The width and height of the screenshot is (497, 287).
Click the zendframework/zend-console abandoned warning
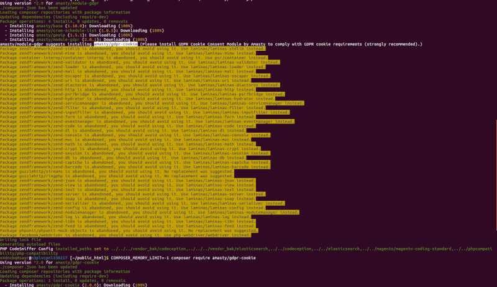[135, 135]
